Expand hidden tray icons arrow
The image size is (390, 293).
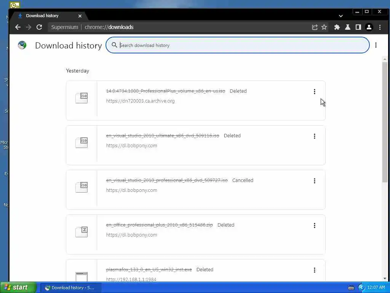[361, 288]
